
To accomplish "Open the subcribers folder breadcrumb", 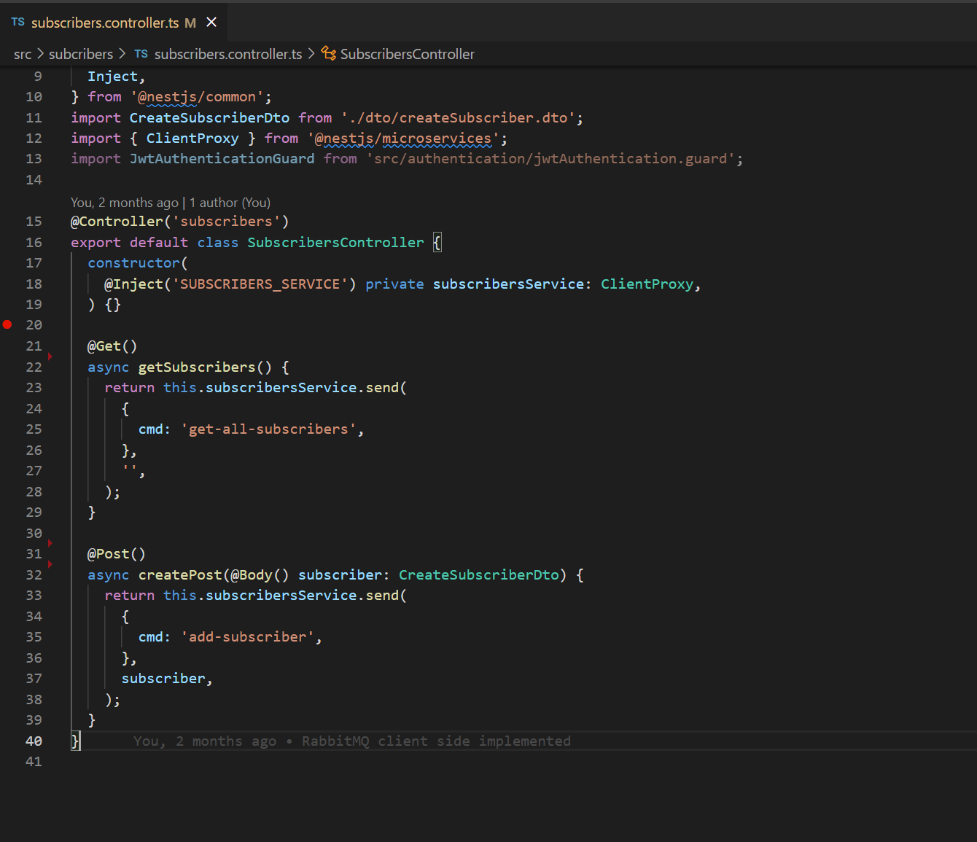I will [x=81, y=55].
